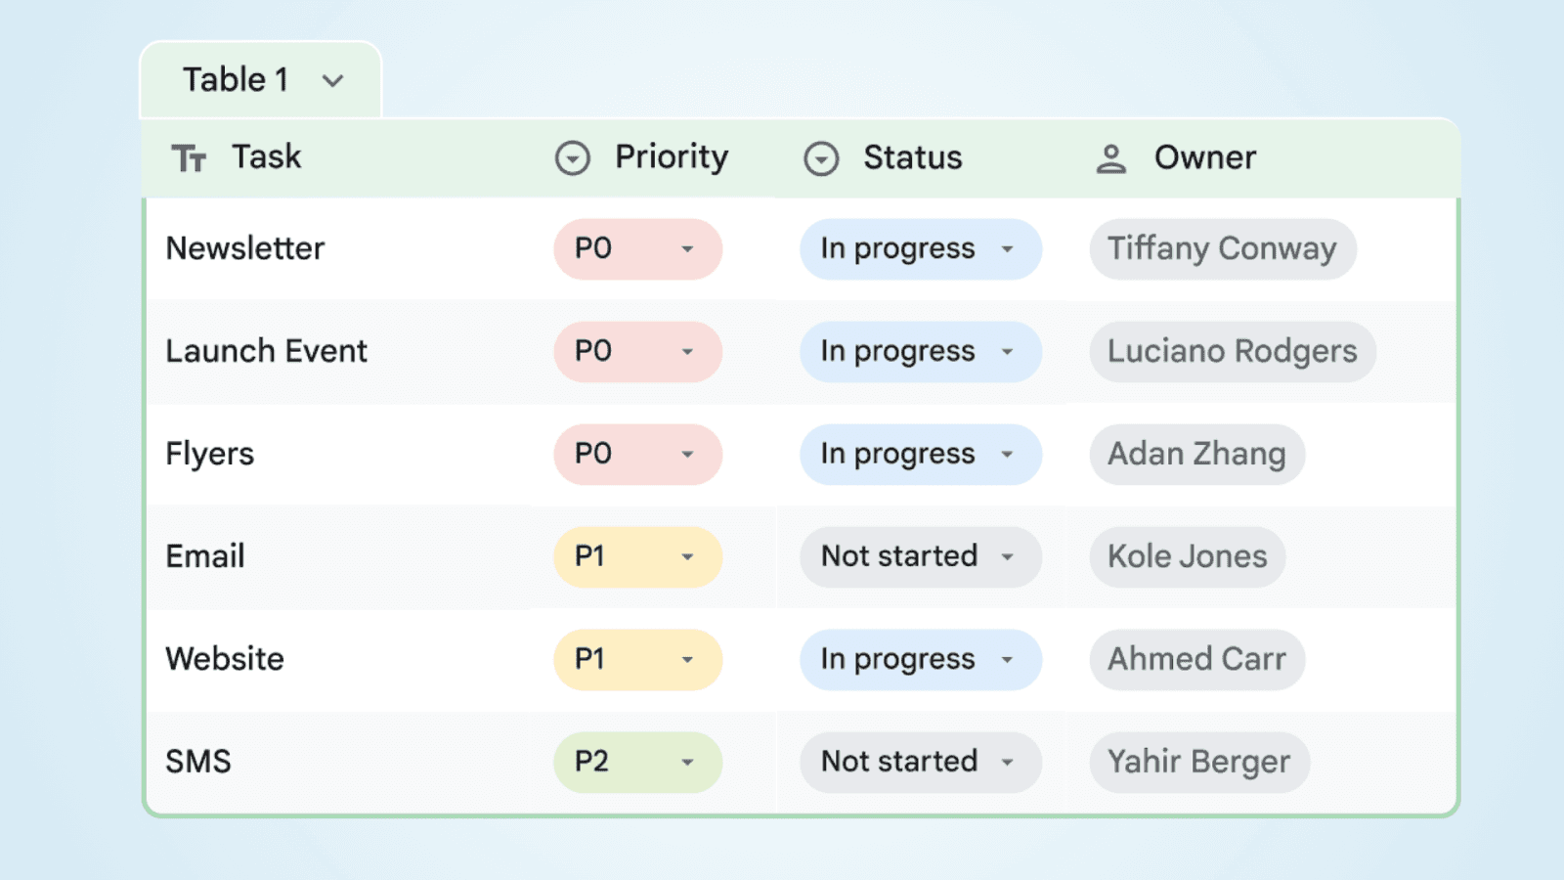Click the red P0 chip for Newsletter
The width and height of the screenshot is (1564, 880).
637,249
